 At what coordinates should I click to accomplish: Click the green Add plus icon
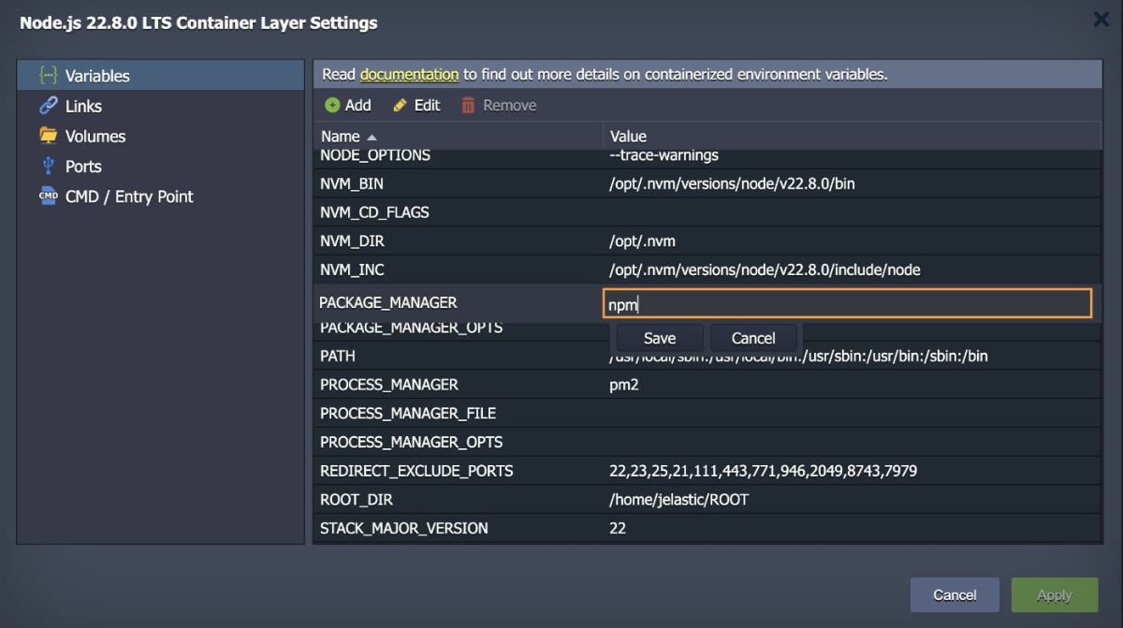[332, 105]
